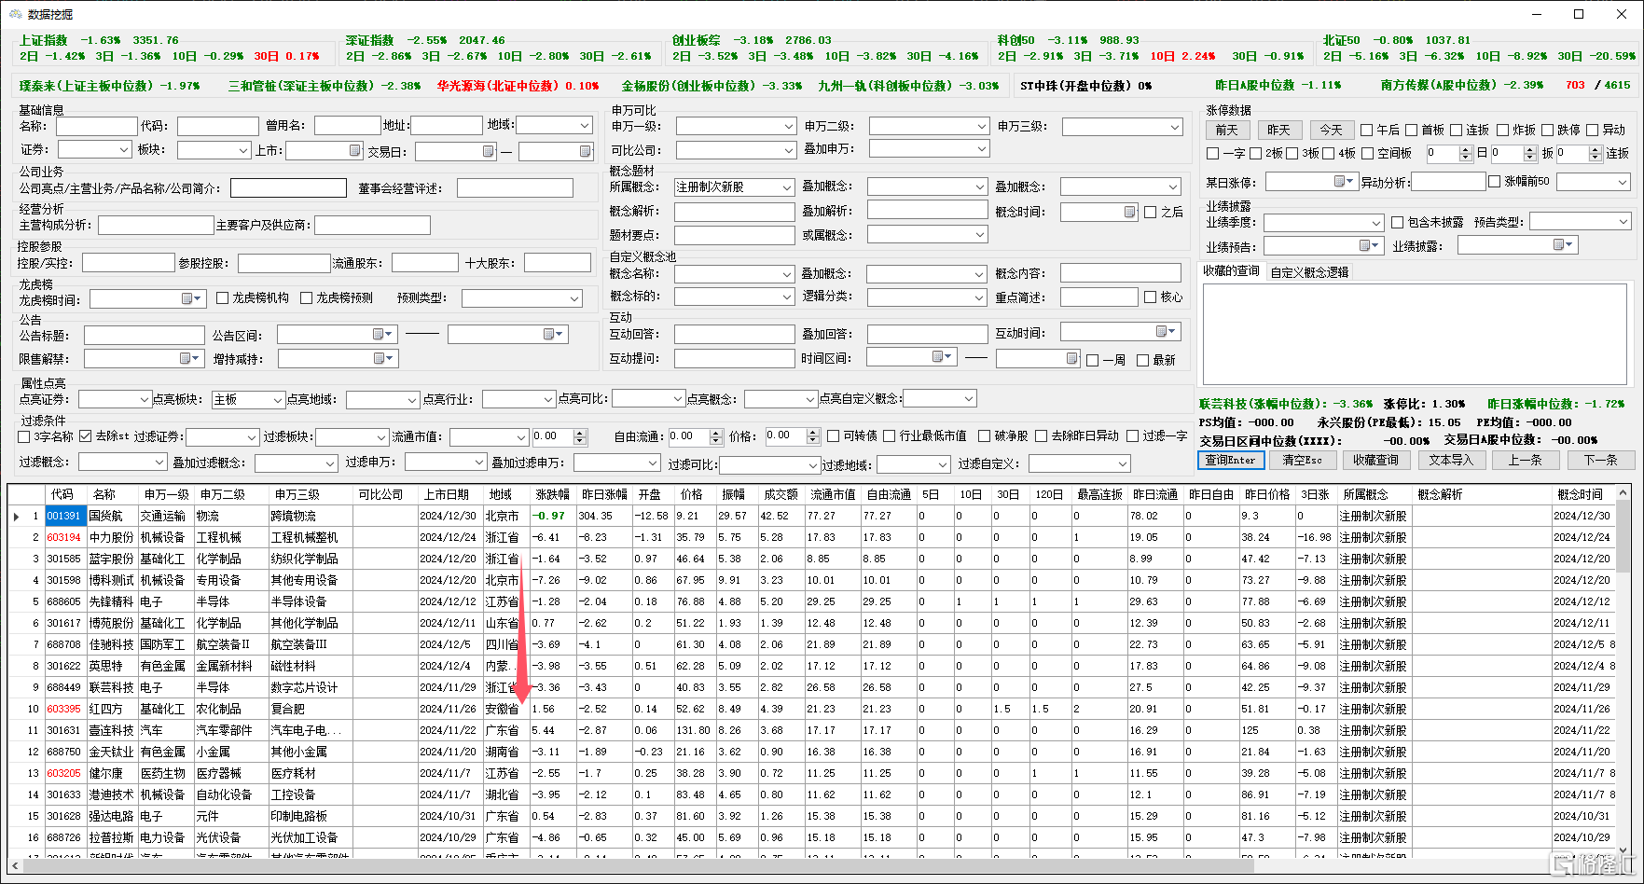1644x884 pixels.
Task: Click the 成交额 column header
Action: 781,494
